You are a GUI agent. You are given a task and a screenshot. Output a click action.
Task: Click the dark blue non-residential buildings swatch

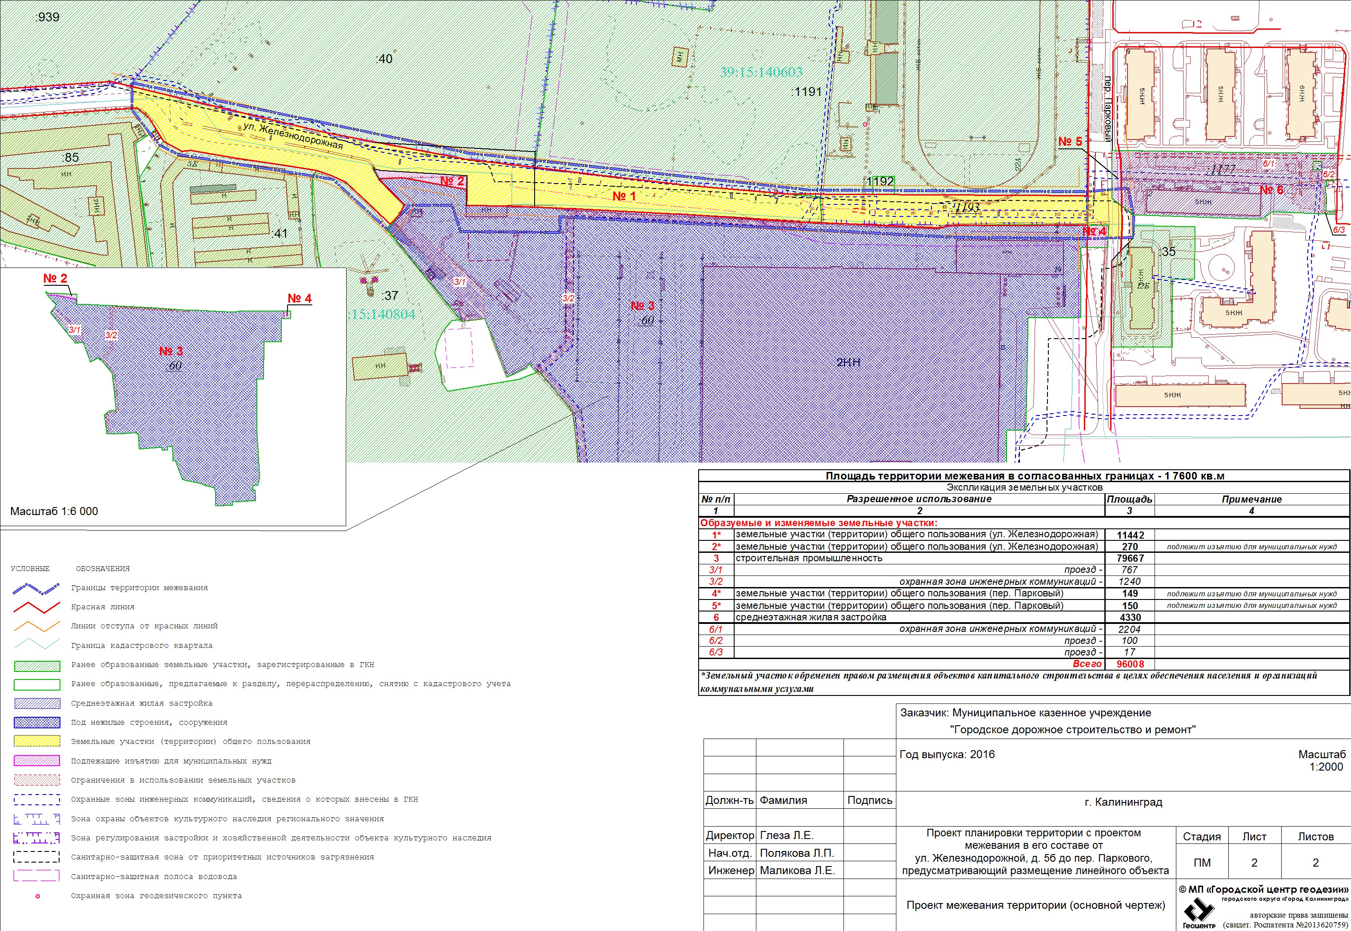37,722
